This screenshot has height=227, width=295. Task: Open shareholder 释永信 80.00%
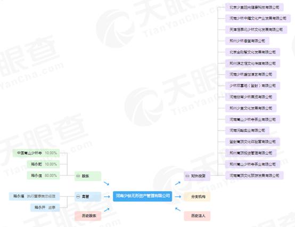43,175
